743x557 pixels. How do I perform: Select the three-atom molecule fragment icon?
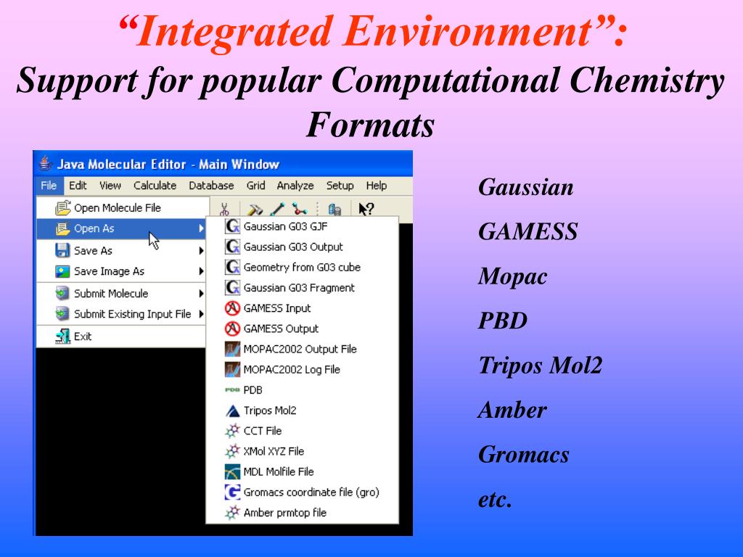299,209
